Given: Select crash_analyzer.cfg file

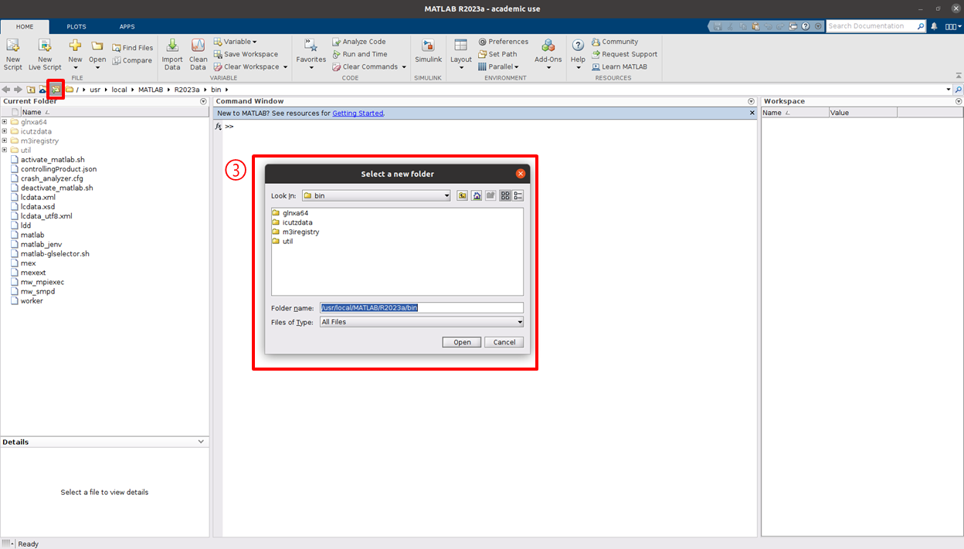Looking at the screenshot, I should pos(52,178).
